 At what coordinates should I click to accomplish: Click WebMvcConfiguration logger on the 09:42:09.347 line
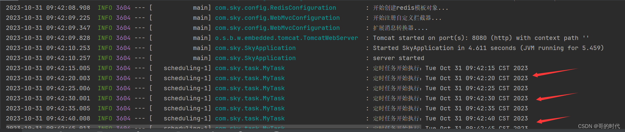click(277, 28)
